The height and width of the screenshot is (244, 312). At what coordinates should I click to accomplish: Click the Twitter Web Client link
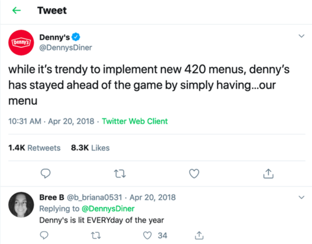coord(135,121)
